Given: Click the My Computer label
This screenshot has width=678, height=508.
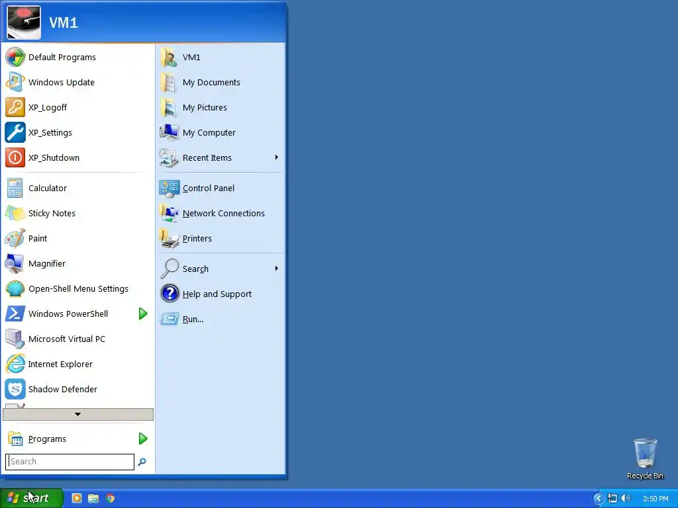Looking at the screenshot, I should 209,132.
